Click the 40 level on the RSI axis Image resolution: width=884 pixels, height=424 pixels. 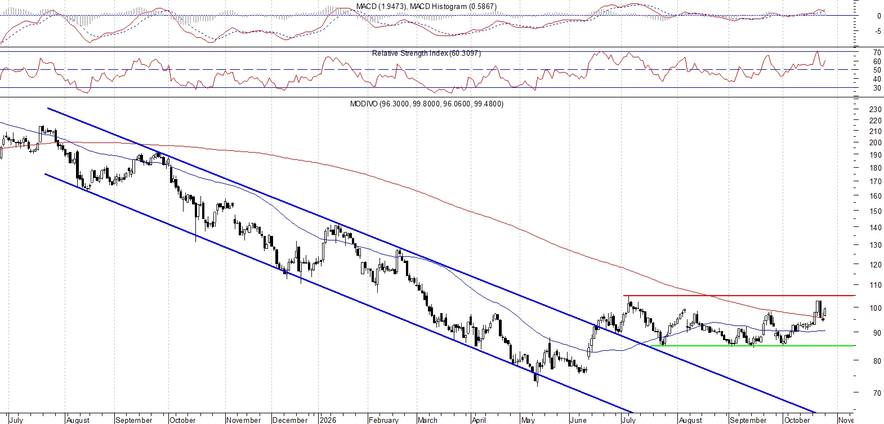pyautogui.click(x=877, y=79)
